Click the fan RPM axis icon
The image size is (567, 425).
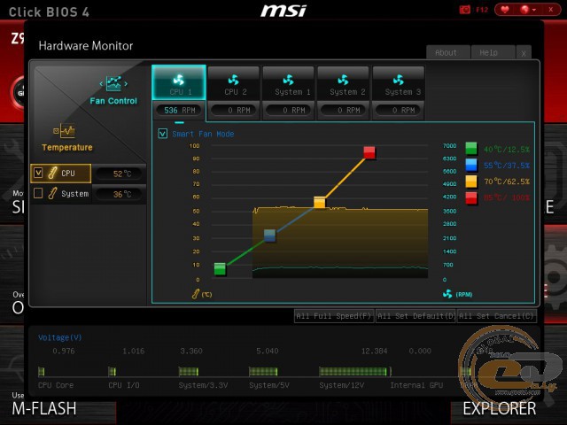coord(447,294)
